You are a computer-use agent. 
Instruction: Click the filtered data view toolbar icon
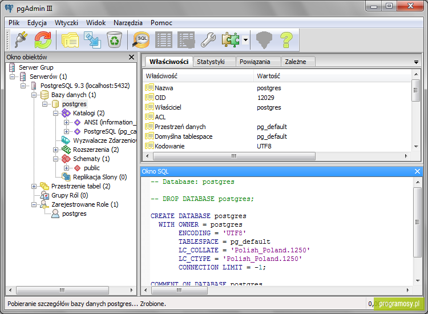(x=186, y=40)
